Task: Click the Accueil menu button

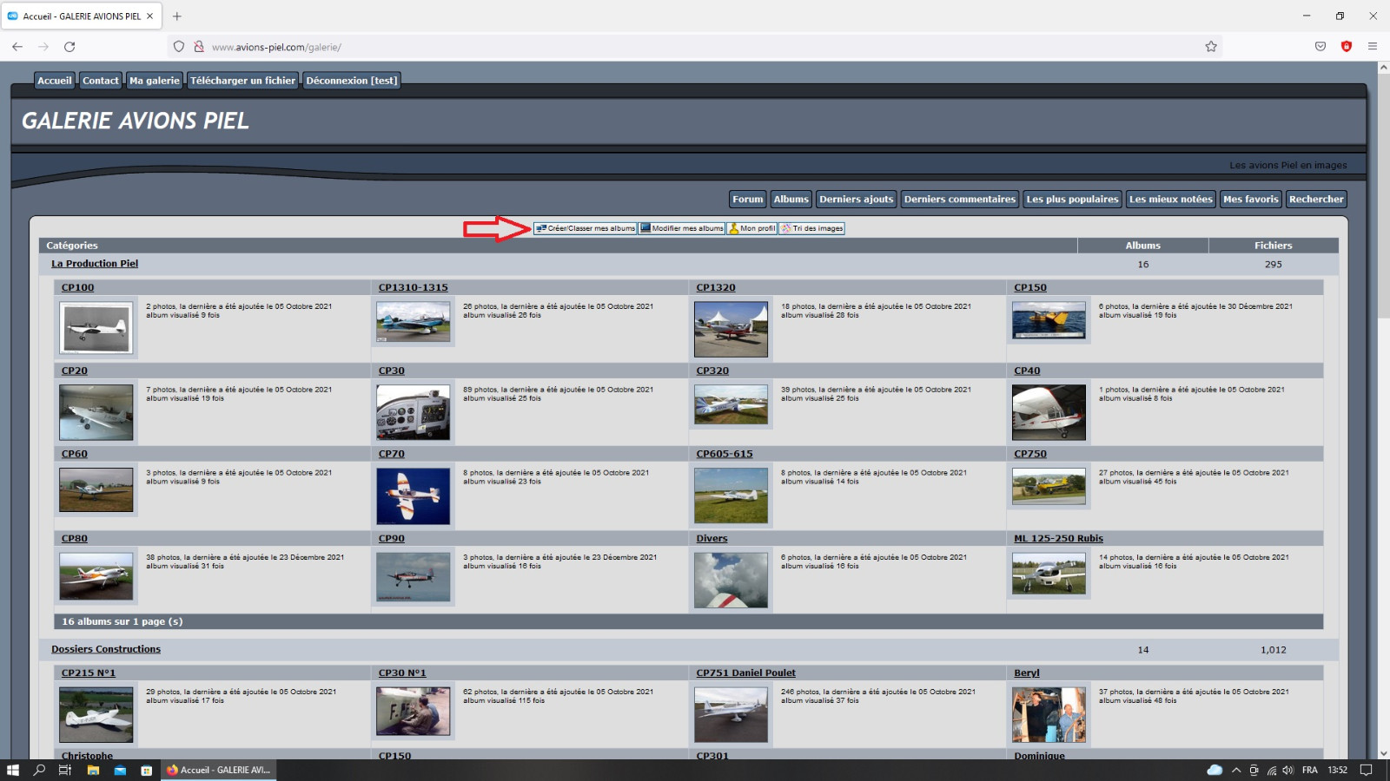Action: pyautogui.click(x=55, y=81)
